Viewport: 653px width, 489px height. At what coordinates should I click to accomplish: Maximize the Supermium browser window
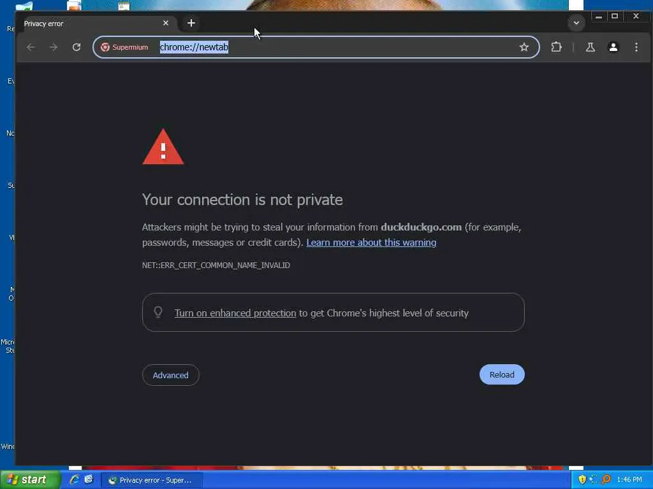(x=615, y=16)
